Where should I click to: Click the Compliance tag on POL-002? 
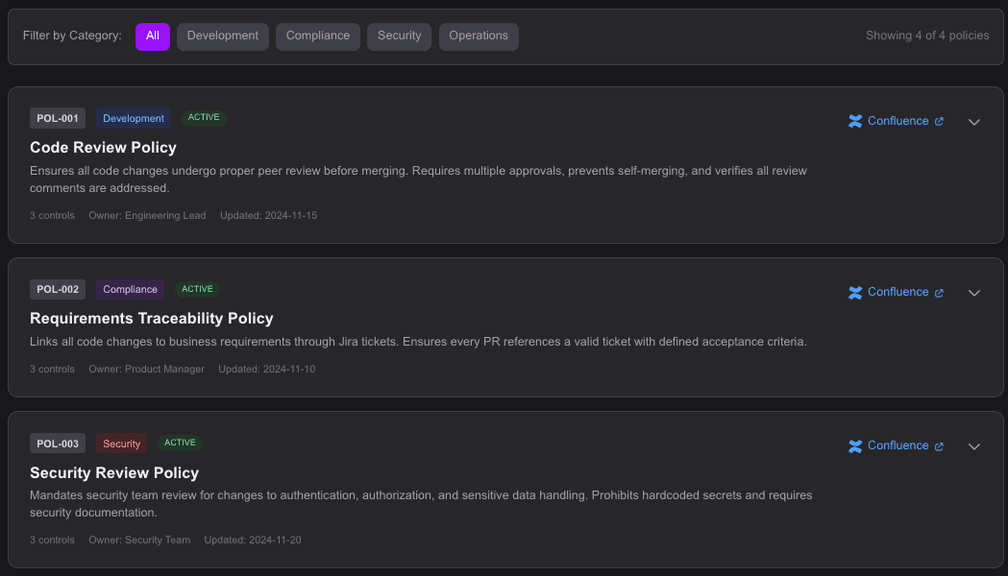pos(130,289)
